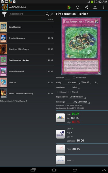The width and height of the screenshot is (108, 173).
Task: Tap the Android home button
Action: (x=54, y=170)
